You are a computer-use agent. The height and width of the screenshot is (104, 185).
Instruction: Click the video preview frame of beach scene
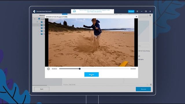[x=91, y=42]
